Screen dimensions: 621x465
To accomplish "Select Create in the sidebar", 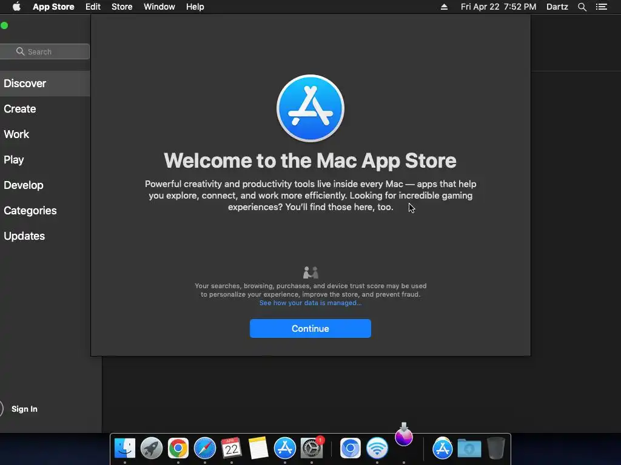I will pyautogui.click(x=45, y=109).
